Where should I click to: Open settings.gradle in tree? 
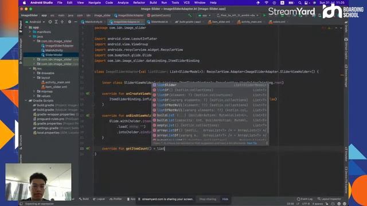point(48,128)
